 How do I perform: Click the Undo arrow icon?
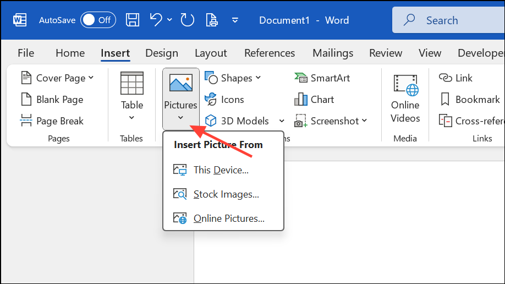(156, 20)
